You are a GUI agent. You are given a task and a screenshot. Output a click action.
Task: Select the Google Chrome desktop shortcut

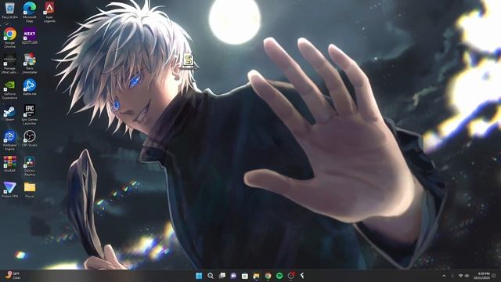pyautogui.click(x=9, y=38)
